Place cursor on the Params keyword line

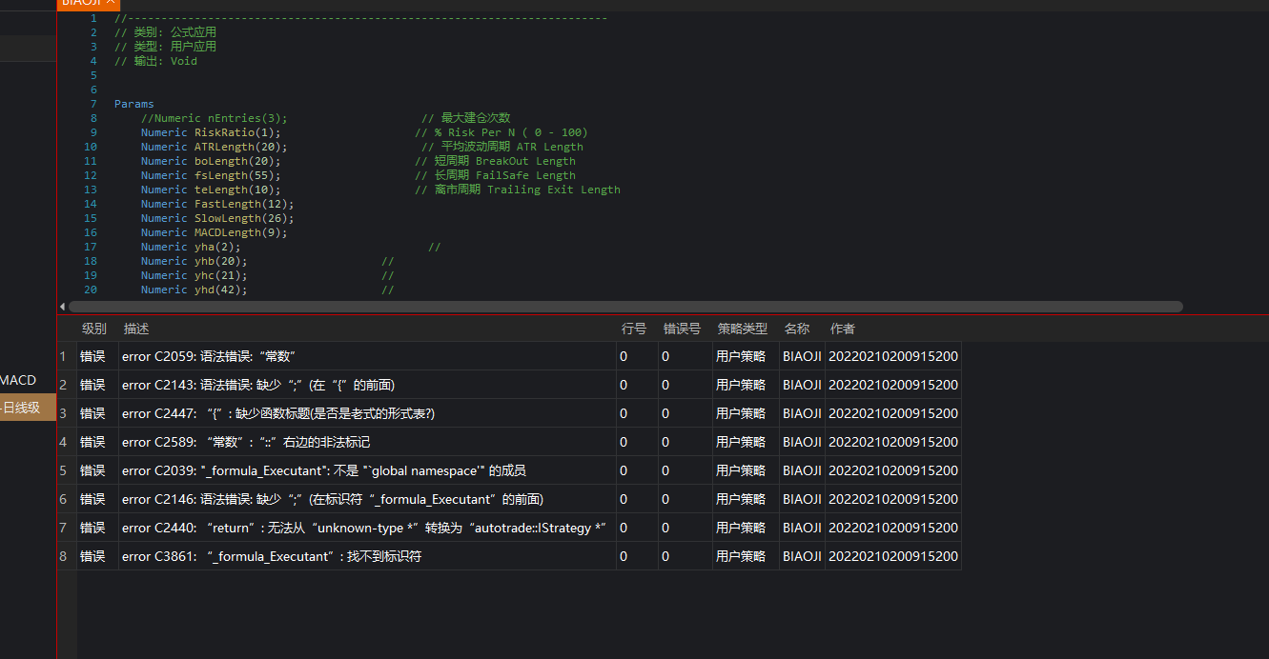tap(133, 104)
